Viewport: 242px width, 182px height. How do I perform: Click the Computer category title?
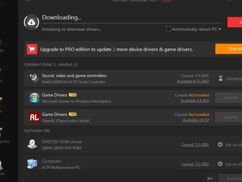point(51,161)
